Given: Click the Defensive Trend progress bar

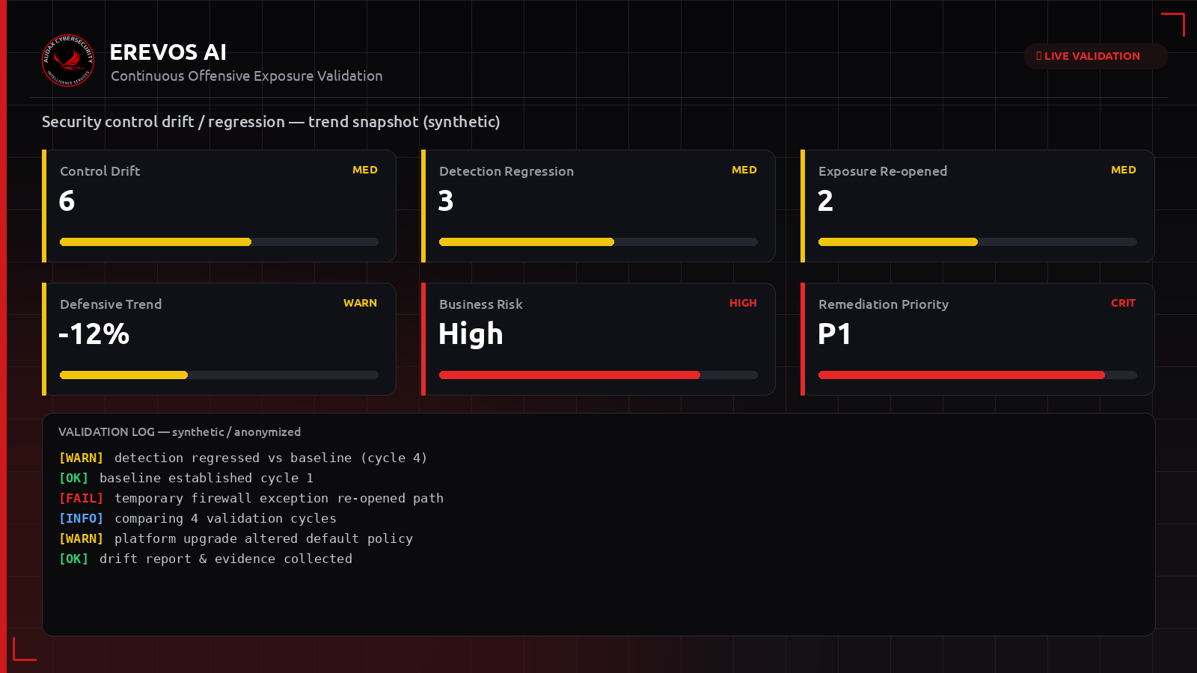Looking at the screenshot, I should [219, 375].
